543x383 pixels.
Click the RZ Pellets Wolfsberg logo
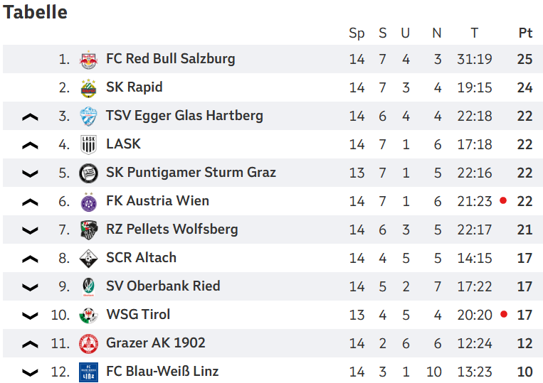coord(88,230)
